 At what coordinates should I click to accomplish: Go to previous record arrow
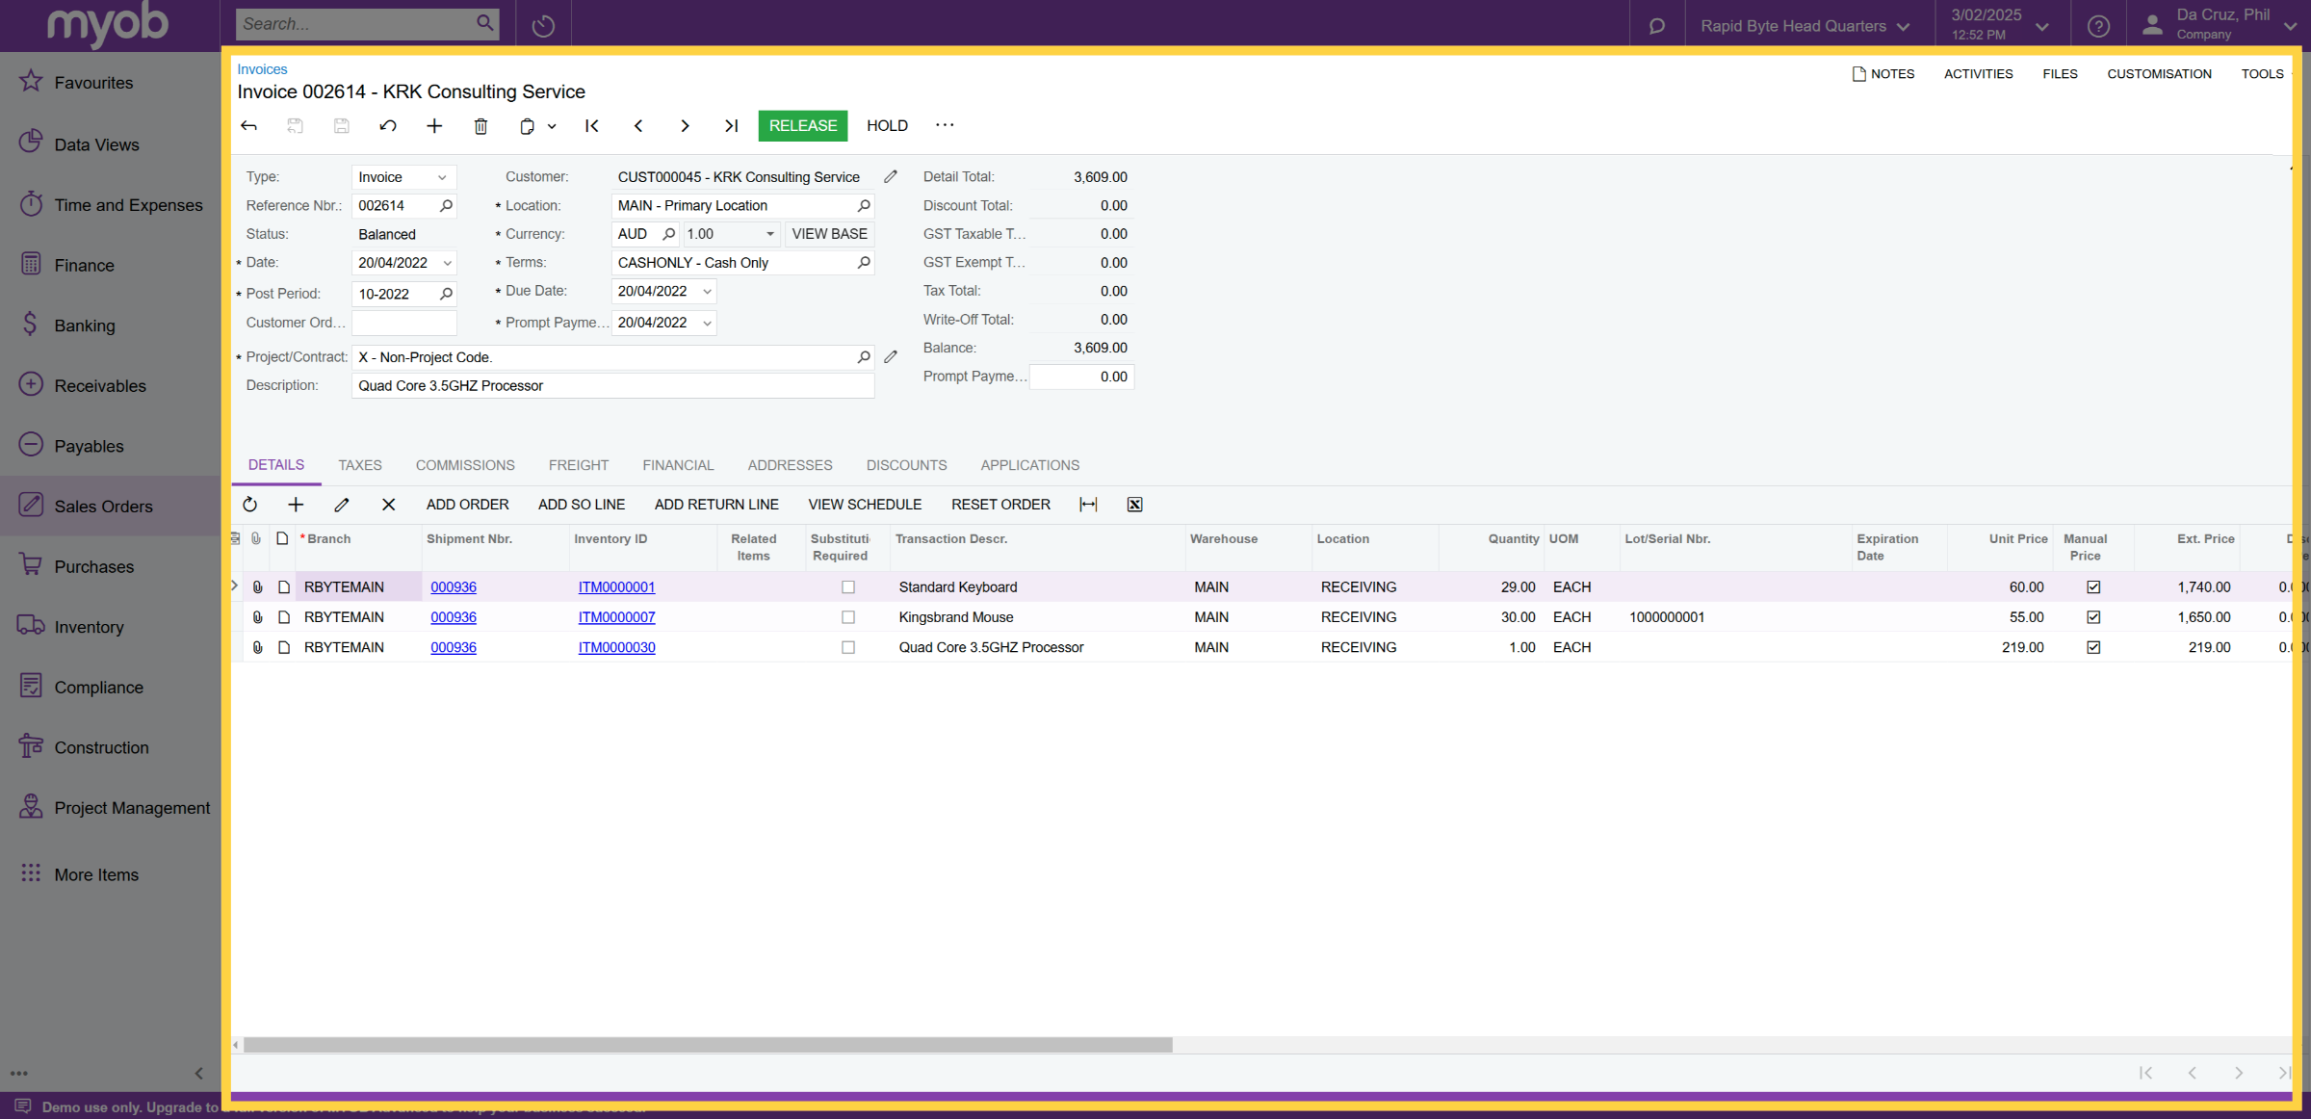point(638,126)
